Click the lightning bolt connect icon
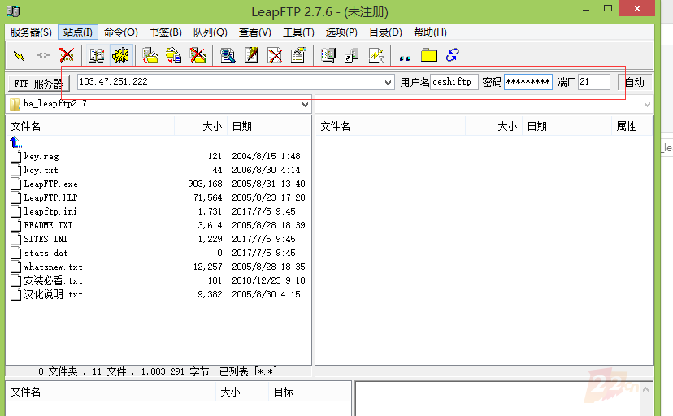Image resolution: width=673 pixels, height=416 pixels. click(x=19, y=55)
